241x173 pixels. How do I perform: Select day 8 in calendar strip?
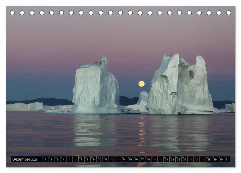pos(88,159)
